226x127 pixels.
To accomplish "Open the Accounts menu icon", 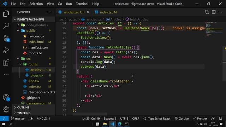I will [6, 97].
